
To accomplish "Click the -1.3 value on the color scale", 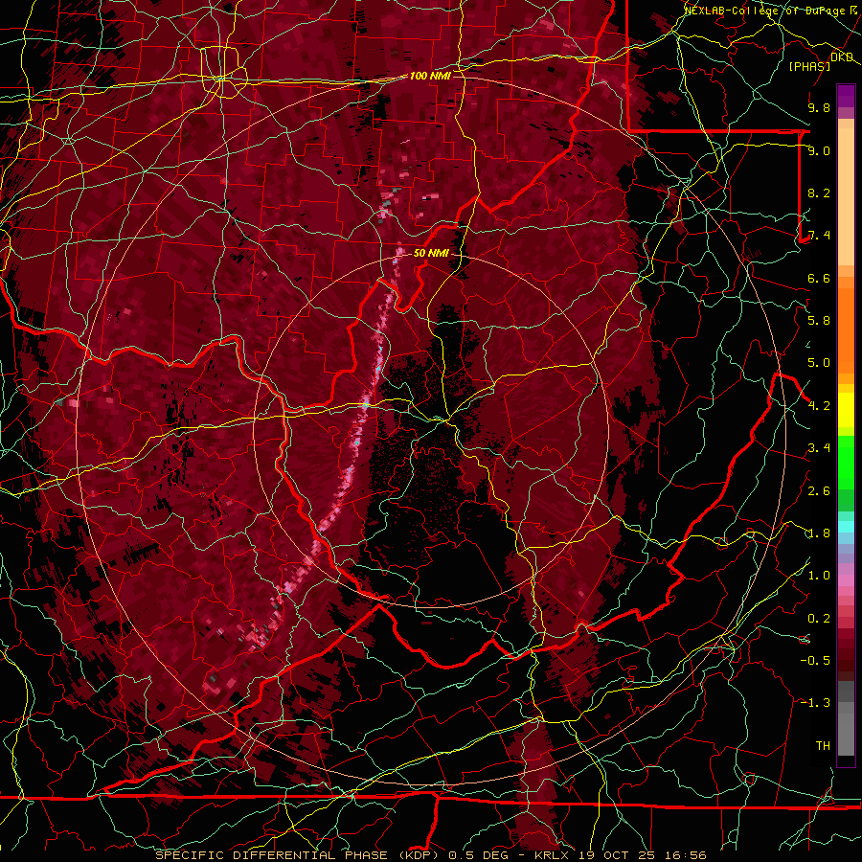I will tap(815, 703).
